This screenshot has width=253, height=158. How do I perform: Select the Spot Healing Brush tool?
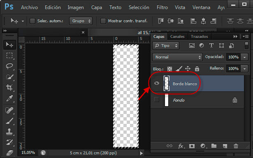[9, 110]
